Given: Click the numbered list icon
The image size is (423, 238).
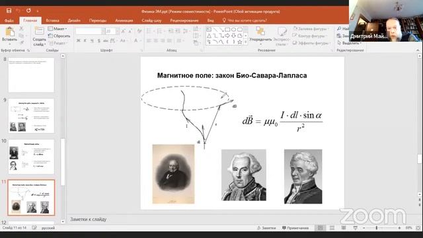Looking at the screenshot, I should tap(160, 31).
